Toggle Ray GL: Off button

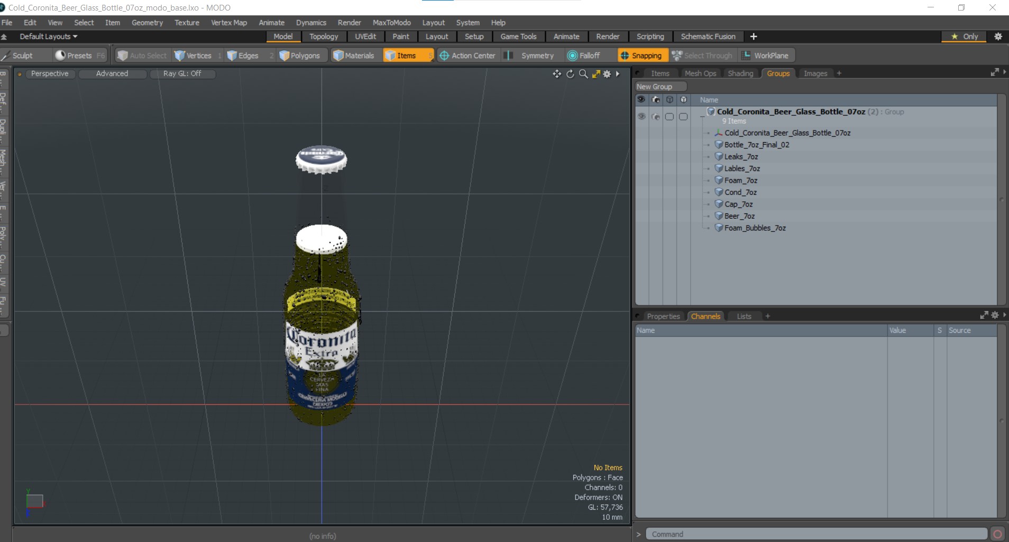tap(182, 73)
